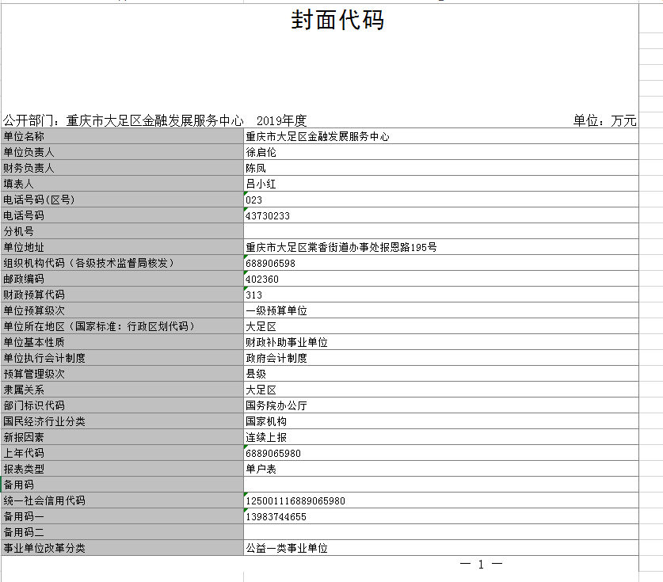Click the address cell ending 报恩路195号
663x582 pixels.
click(441, 247)
